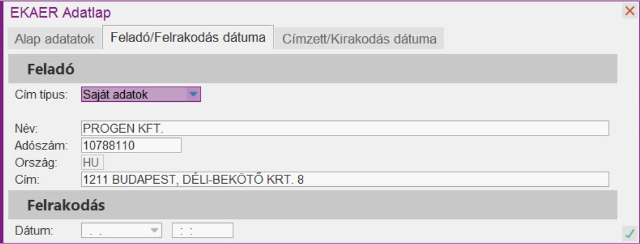Focus the Adószám field showing 10788110
640x244 pixels.
click(131, 145)
